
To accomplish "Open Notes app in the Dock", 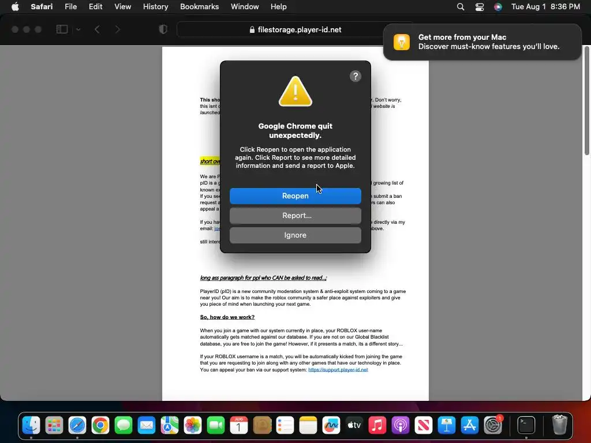I will tap(308, 425).
